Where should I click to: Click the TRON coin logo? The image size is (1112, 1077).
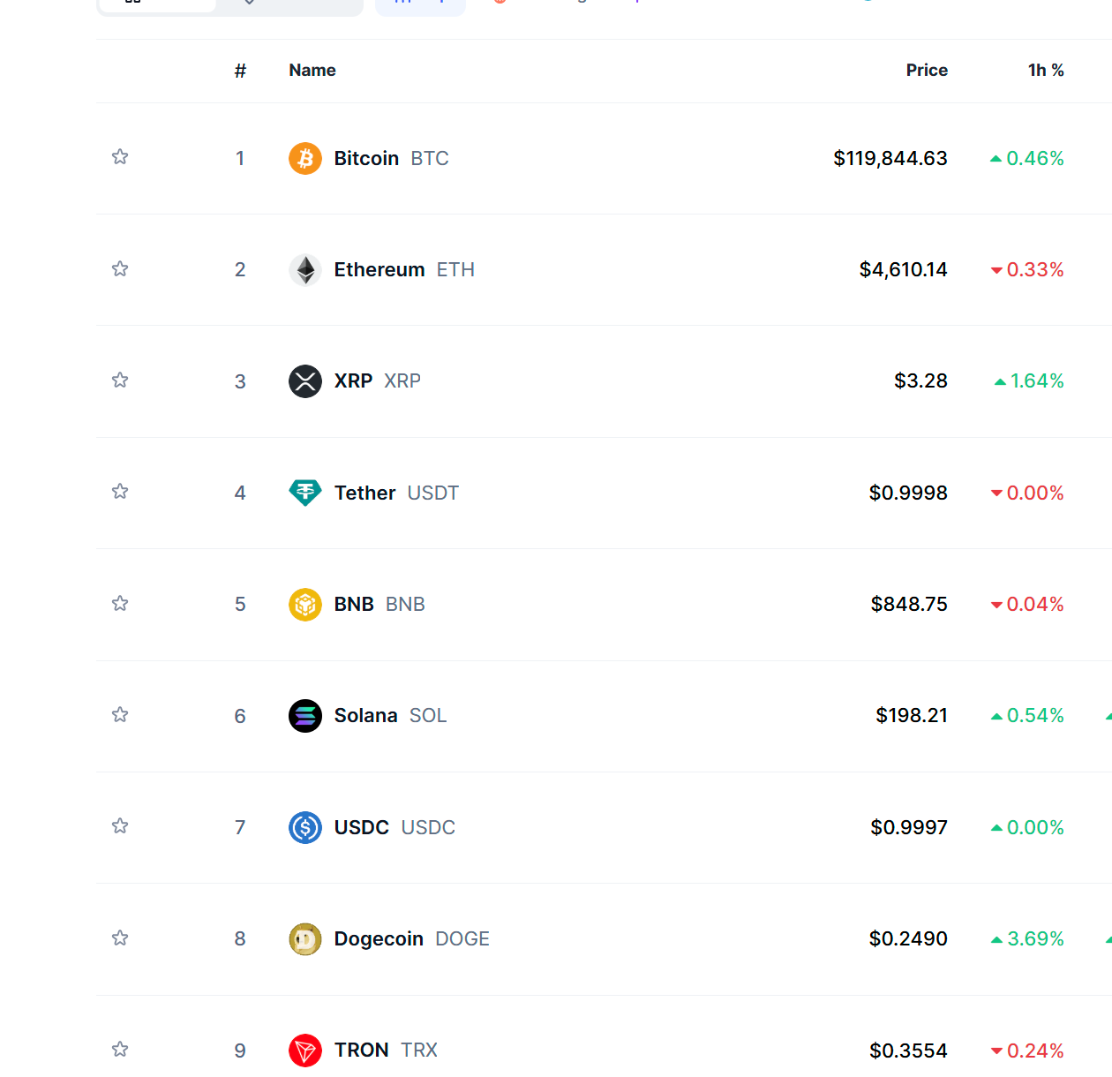305,1051
